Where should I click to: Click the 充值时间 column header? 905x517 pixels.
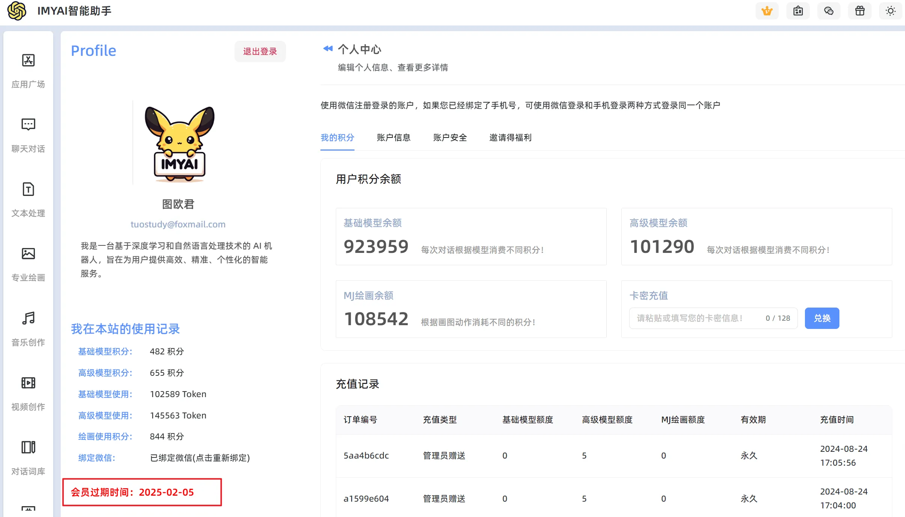coord(837,420)
